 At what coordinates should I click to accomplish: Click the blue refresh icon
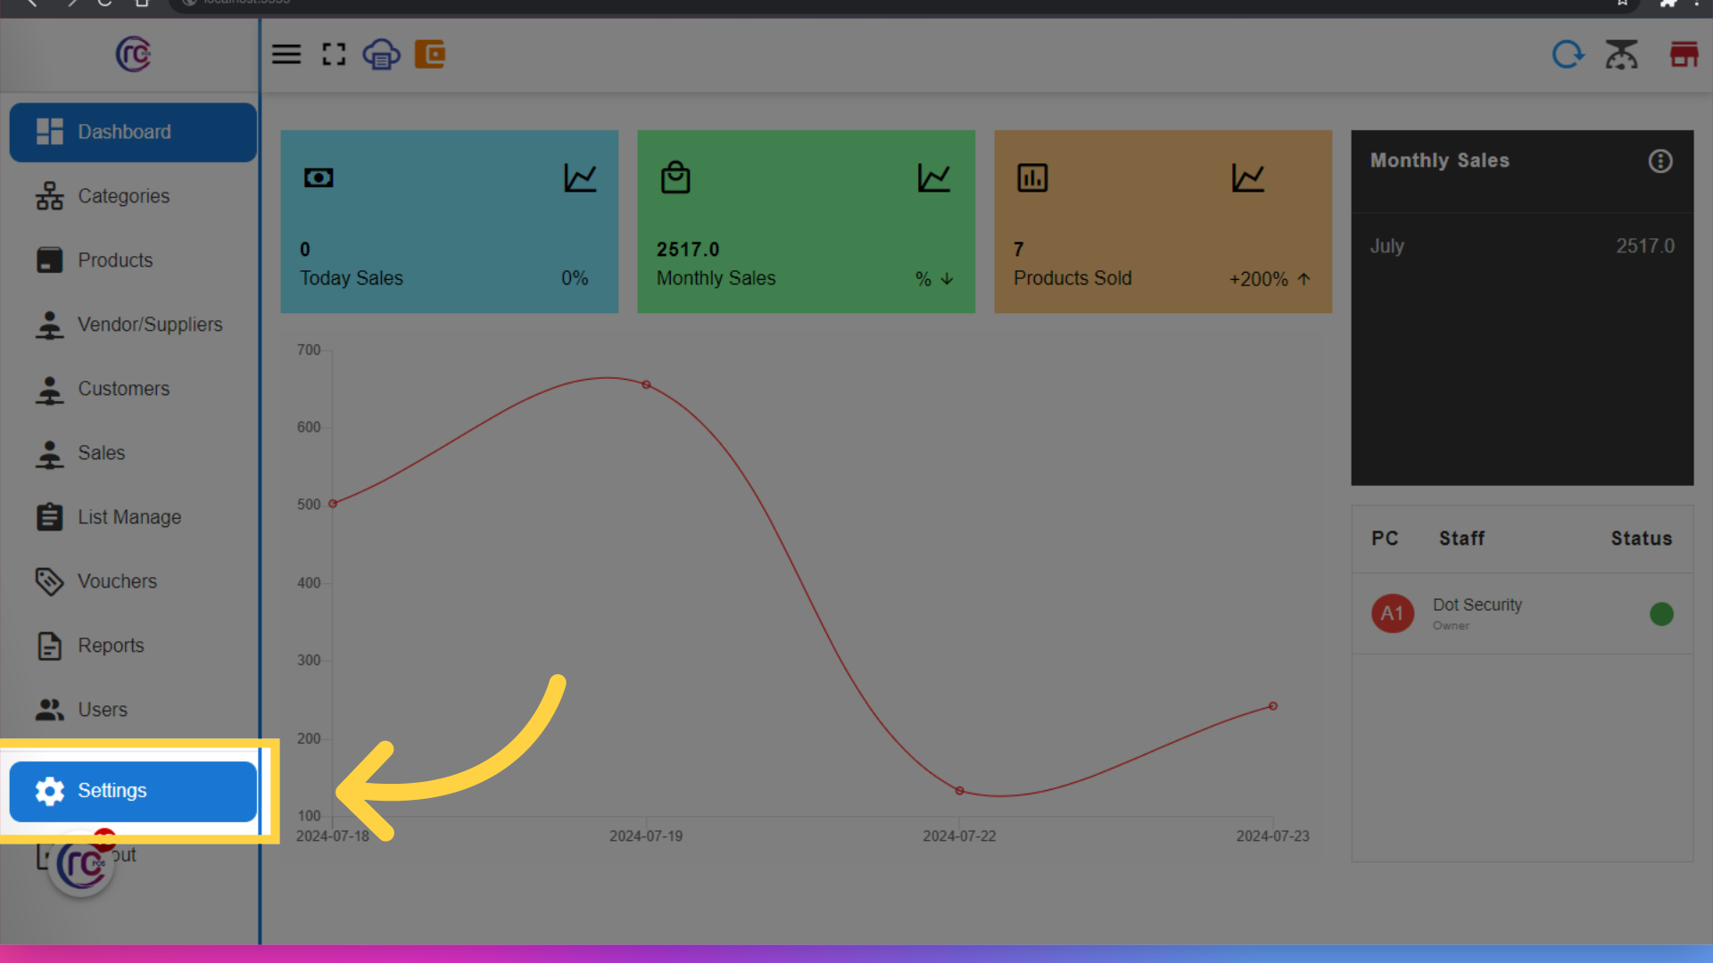[x=1568, y=54]
